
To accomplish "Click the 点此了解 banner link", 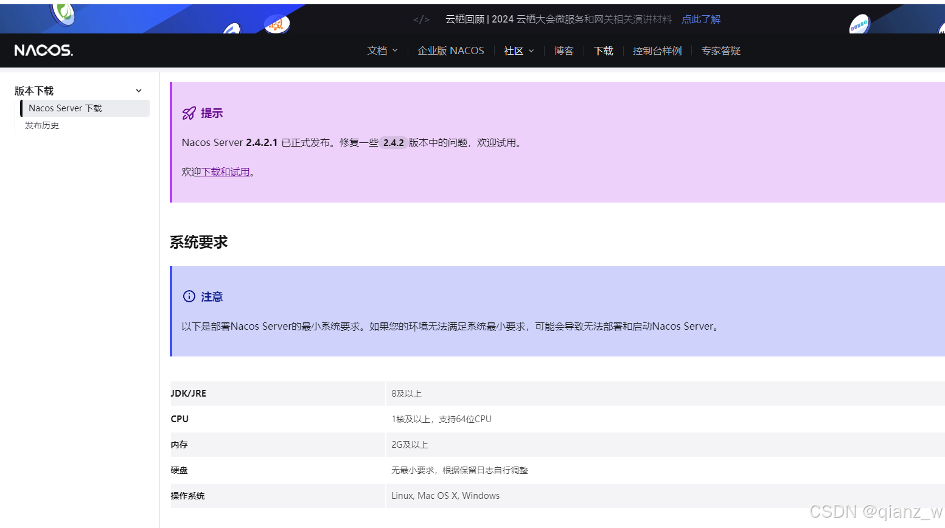I will [701, 19].
